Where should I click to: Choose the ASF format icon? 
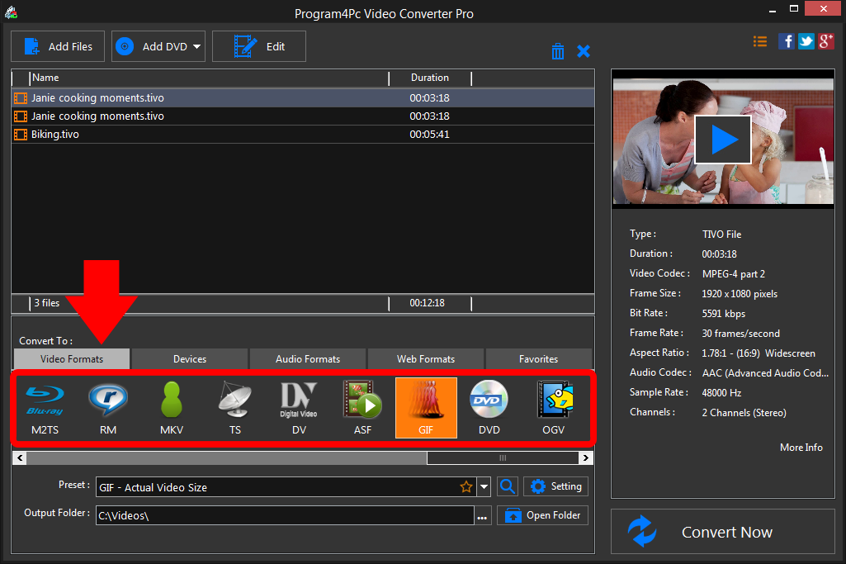point(362,408)
